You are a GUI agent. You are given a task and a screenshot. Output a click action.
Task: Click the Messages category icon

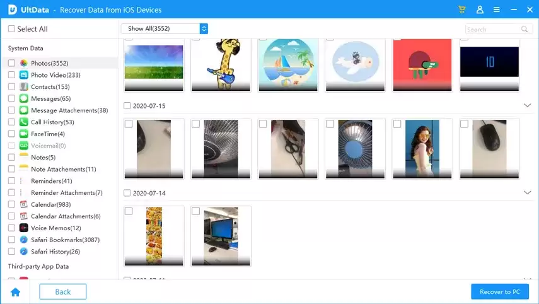24,98
